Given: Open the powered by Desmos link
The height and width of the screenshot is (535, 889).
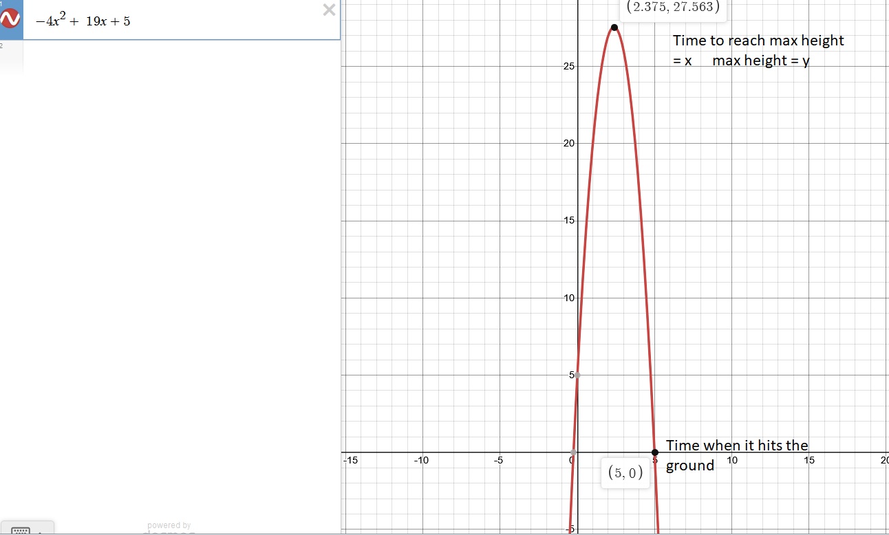Looking at the screenshot, I should pyautogui.click(x=169, y=529).
